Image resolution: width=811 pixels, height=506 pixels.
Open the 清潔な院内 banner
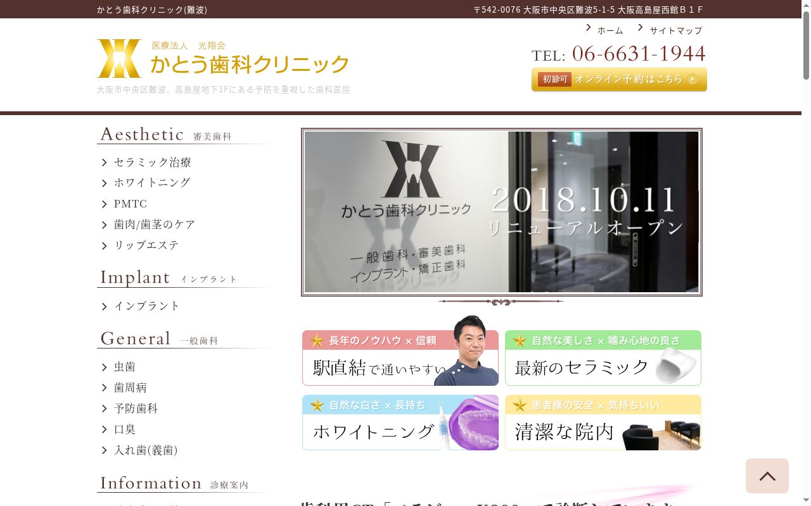pos(603,423)
